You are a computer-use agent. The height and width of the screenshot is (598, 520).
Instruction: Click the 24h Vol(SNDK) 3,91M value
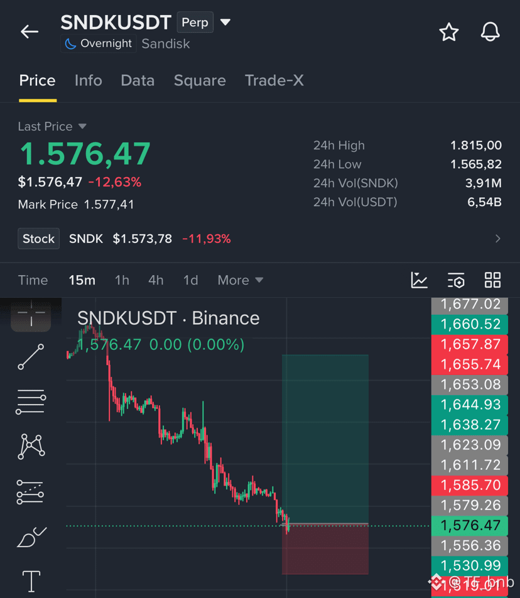tap(483, 183)
